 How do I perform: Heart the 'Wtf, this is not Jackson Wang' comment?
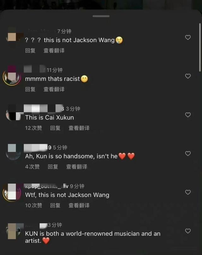pos(188,192)
